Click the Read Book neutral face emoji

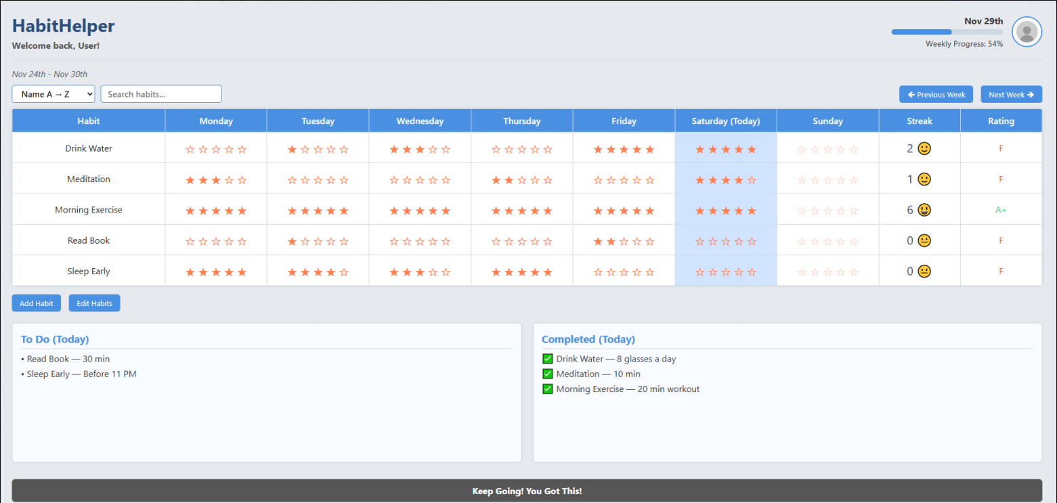924,241
